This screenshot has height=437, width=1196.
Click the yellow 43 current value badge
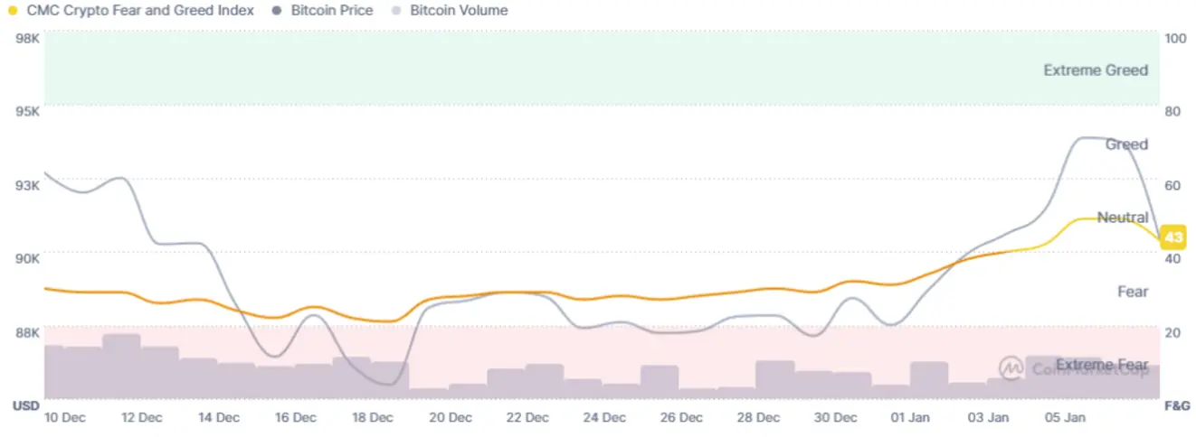(1173, 237)
